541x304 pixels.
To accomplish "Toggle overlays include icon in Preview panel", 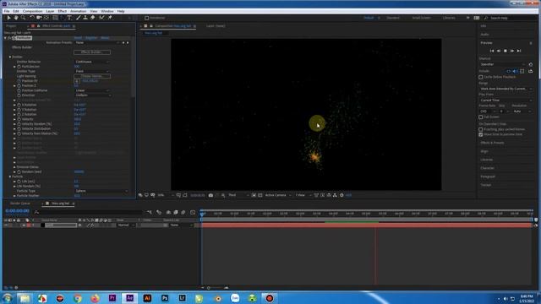I will [522, 71].
